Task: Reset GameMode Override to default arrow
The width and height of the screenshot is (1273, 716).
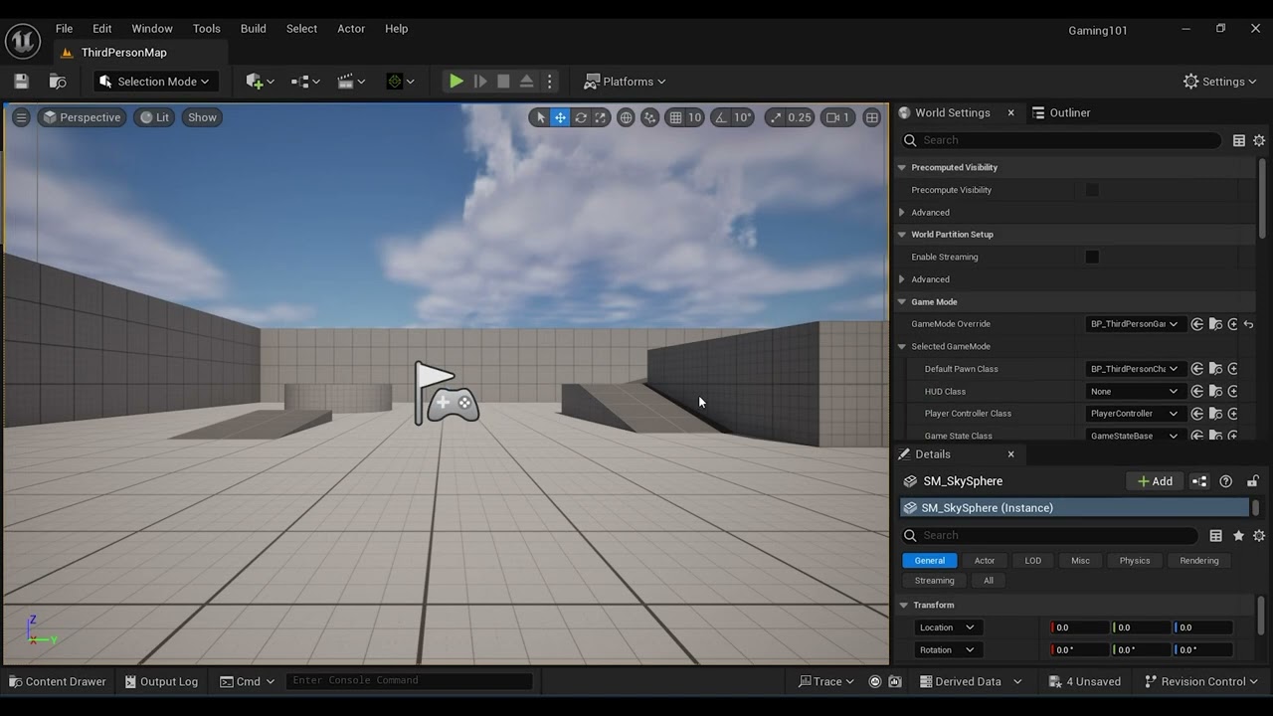Action: (x=1248, y=324)
